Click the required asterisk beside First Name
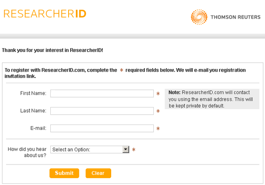265x185 pixels. point(158,94)
